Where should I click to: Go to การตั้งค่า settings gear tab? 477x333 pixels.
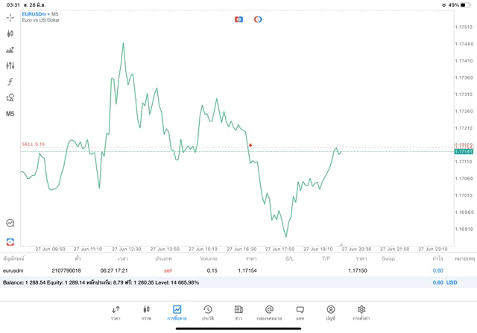click(361, 312)
